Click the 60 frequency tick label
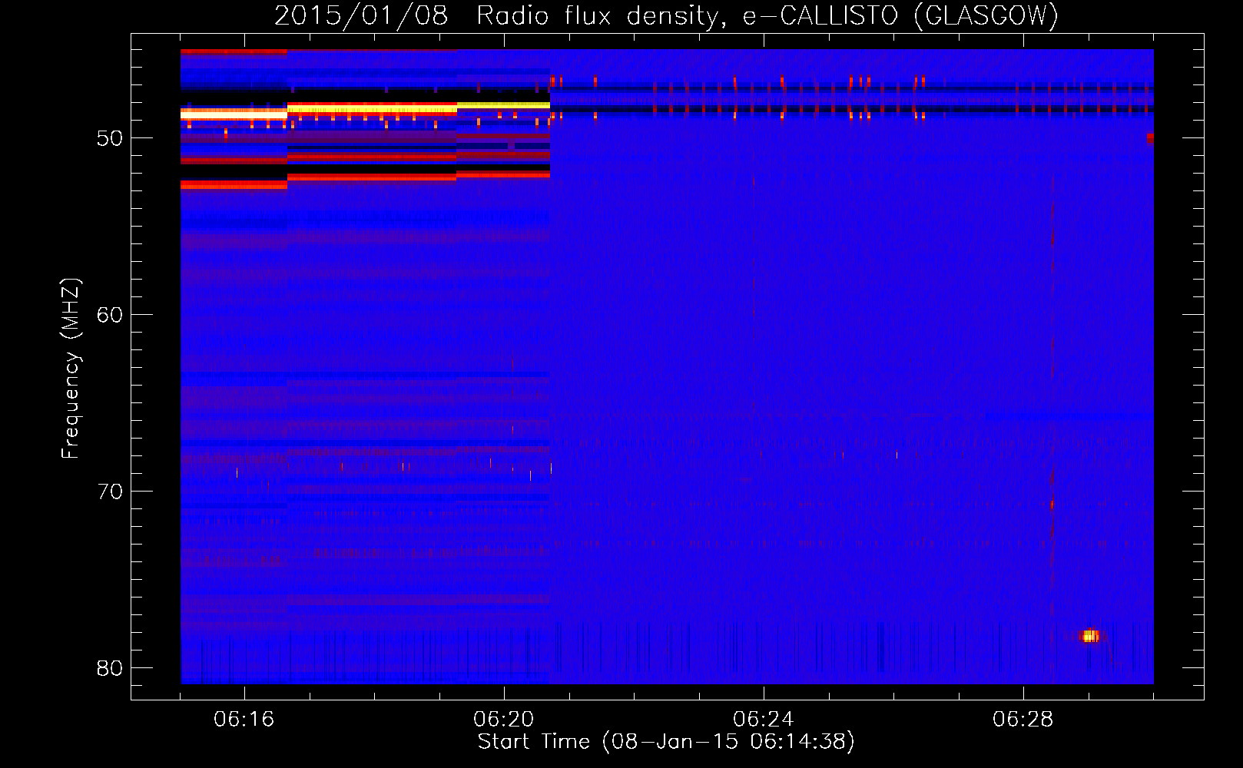1243x768 pixels. point(110,315)
